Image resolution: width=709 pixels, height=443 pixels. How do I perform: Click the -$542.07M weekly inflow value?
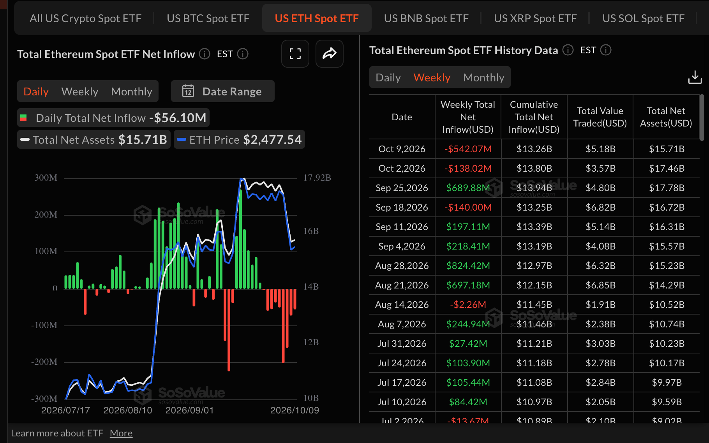[468, 149]
